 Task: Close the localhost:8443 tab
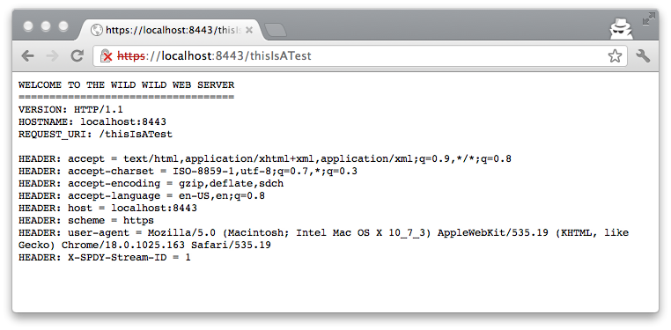[249, 30]
